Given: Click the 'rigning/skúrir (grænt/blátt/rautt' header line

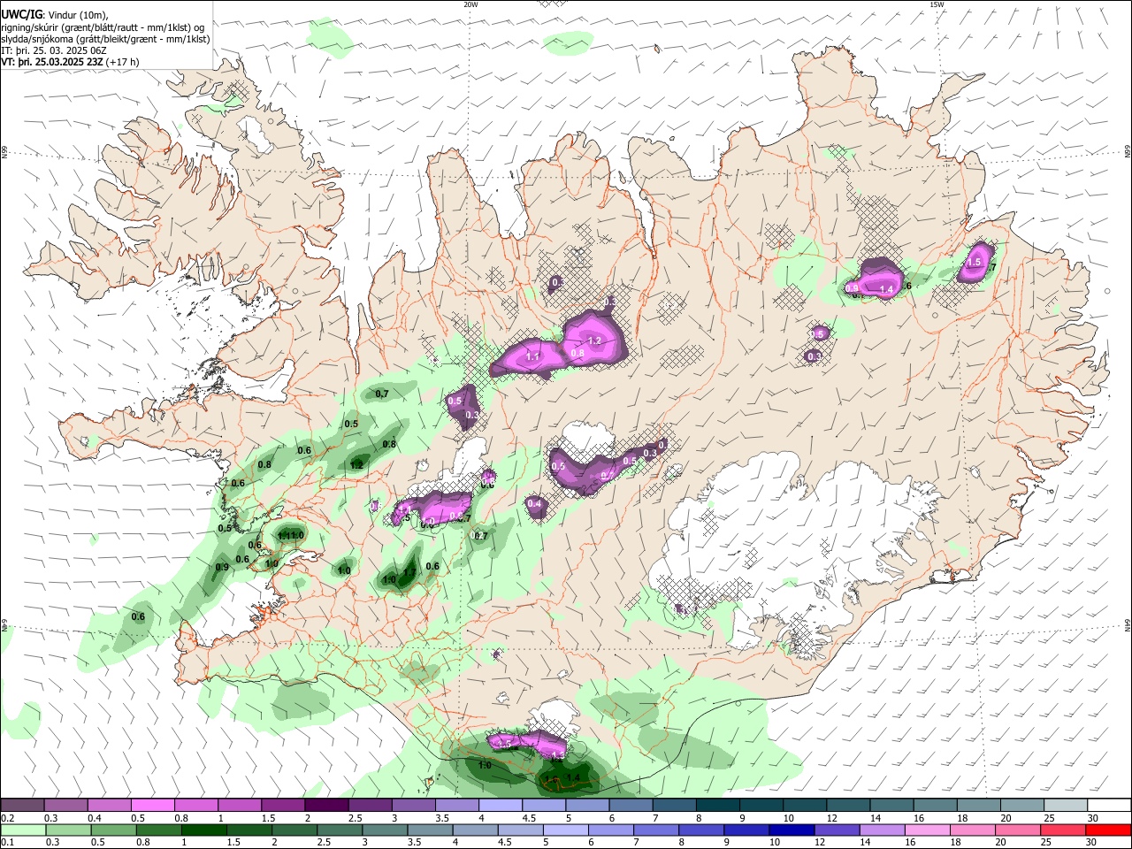Looking at the screenshot, I should point(103,27).
